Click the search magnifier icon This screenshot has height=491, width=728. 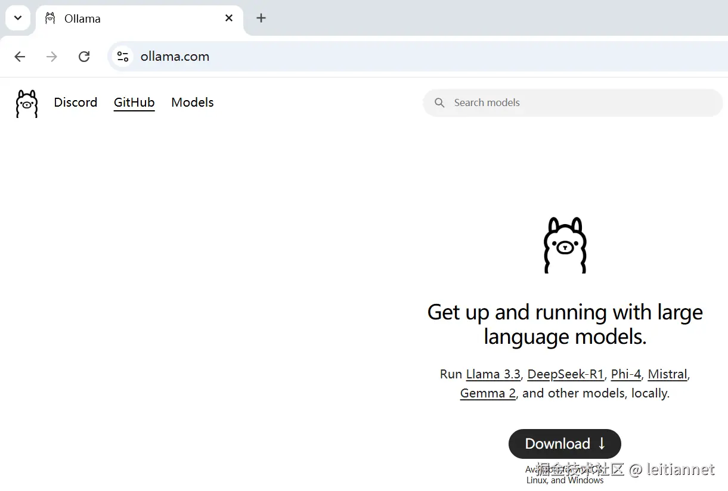click(439, 102)
